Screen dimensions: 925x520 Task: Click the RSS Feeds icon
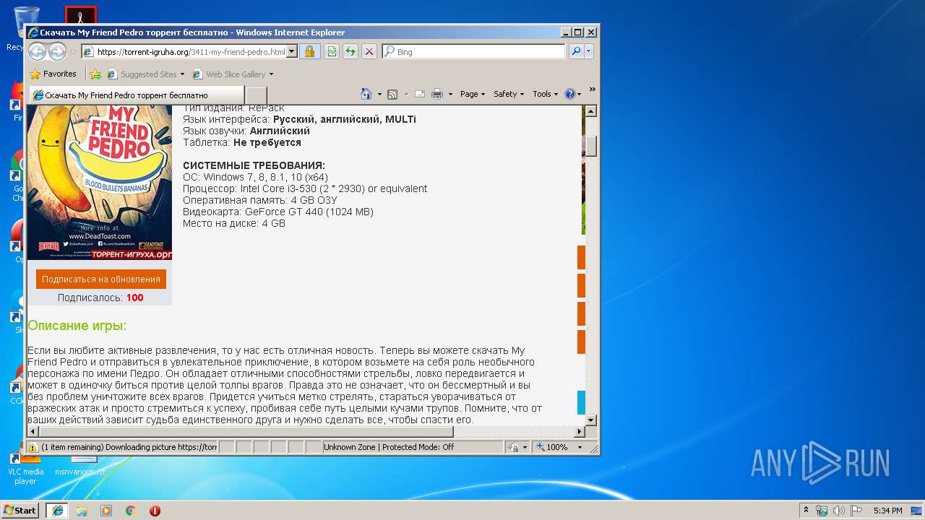(392, 94)
